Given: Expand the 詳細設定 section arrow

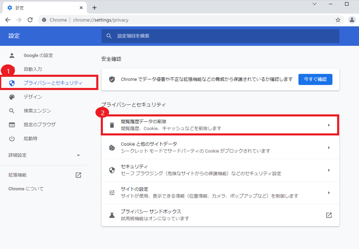Looking at the screenshot, I should click(x=78, y=155).
